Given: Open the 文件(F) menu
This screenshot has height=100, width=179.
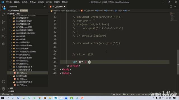Looking at the screenshot, I should (9, 2).
